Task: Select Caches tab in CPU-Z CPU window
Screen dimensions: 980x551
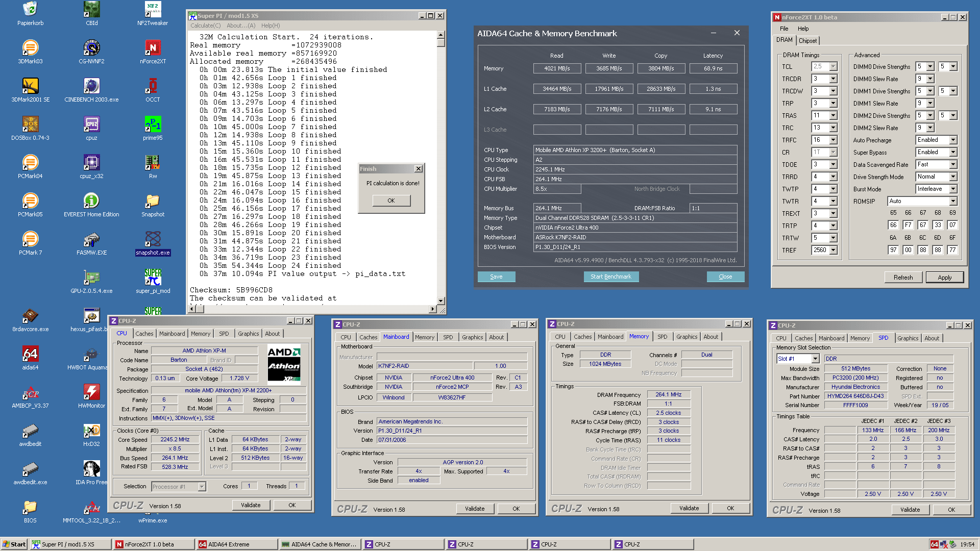Action: [x=144, y=334]
